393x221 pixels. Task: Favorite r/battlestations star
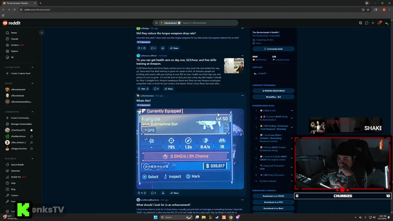coord(31,136)
